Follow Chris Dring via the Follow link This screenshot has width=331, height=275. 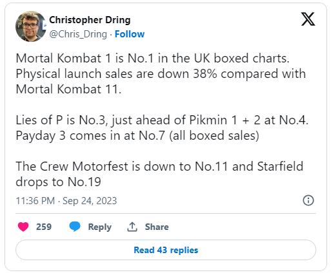coord(130,34)
